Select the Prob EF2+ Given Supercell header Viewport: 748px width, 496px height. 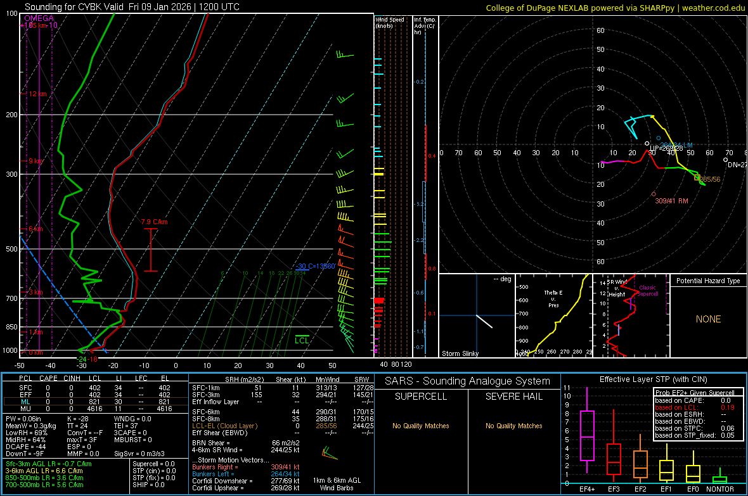click(x=695, y=393)
